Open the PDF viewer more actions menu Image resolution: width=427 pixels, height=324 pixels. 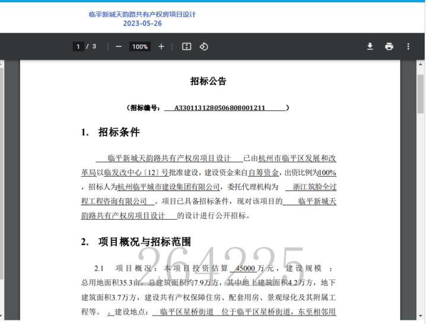408,47
